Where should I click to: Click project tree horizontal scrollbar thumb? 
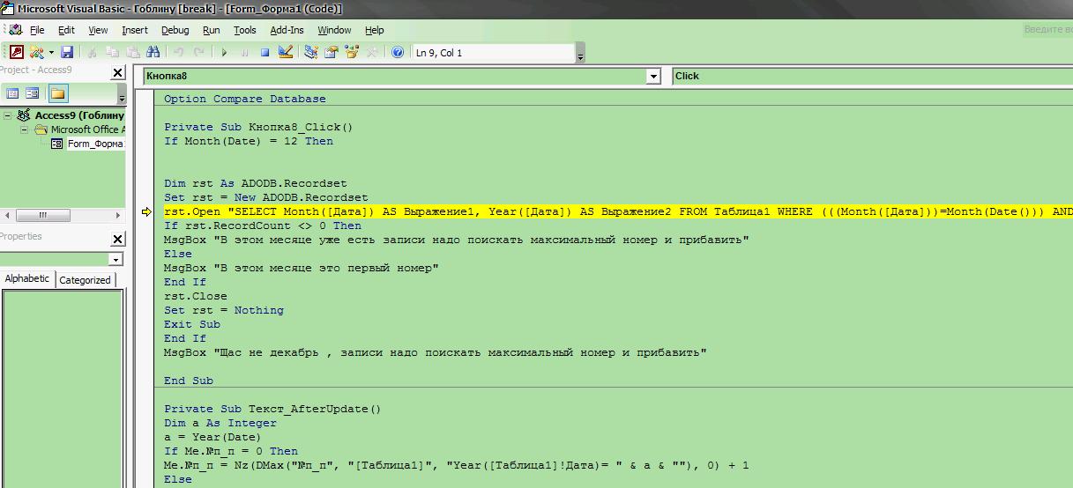click(42, 215)
